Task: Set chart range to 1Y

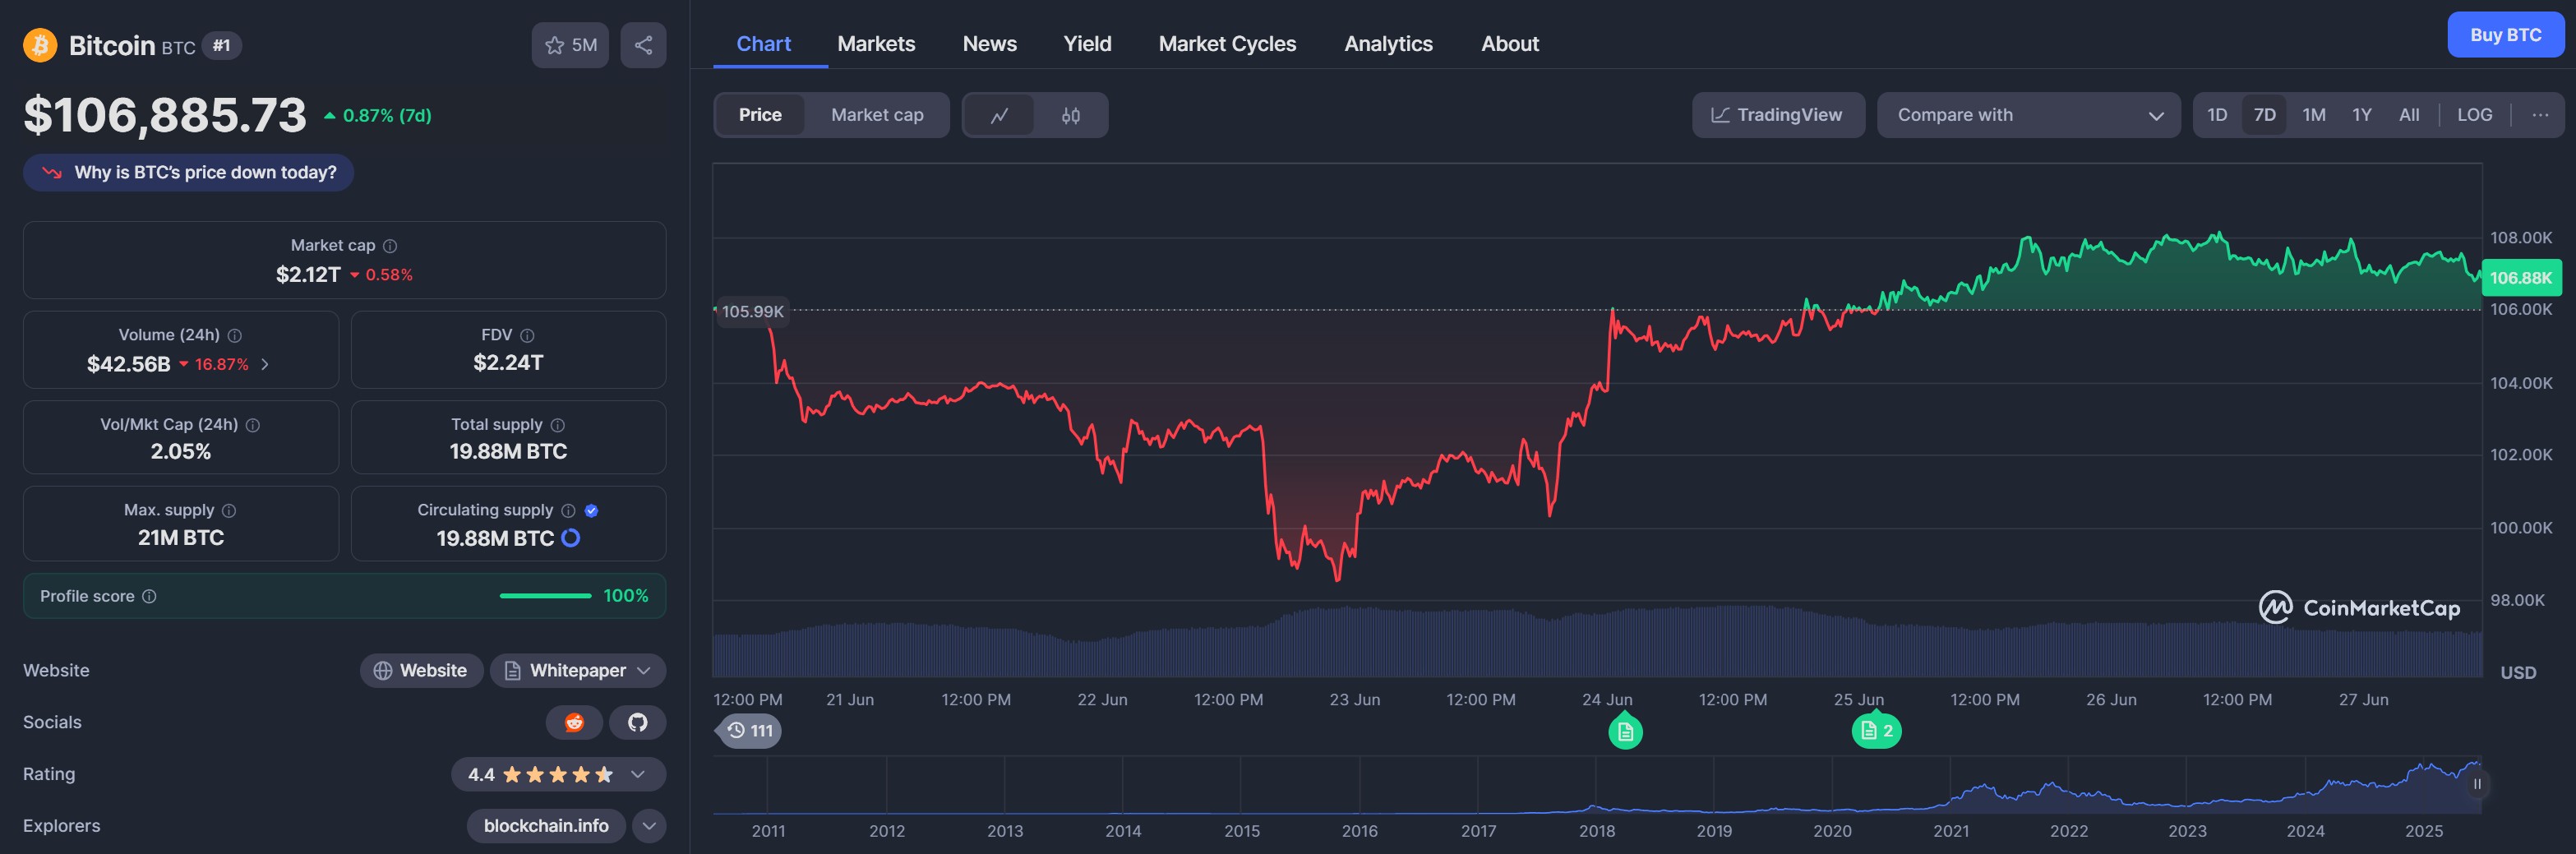Action: pyautogui.click(x=2362, y=115)
